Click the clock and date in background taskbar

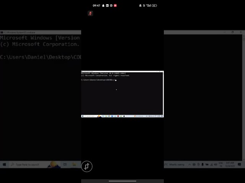pyautogui.click(x=230, y=164)
